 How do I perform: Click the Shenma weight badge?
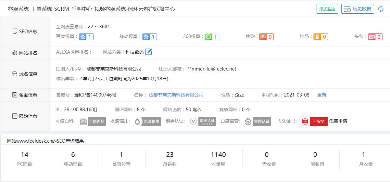[321, 37]
